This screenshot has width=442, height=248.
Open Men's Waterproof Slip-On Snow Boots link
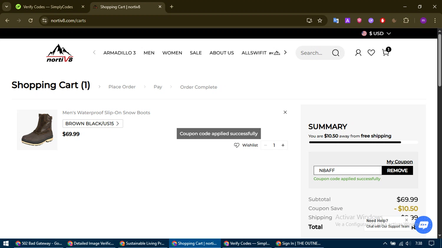[106, 113]
